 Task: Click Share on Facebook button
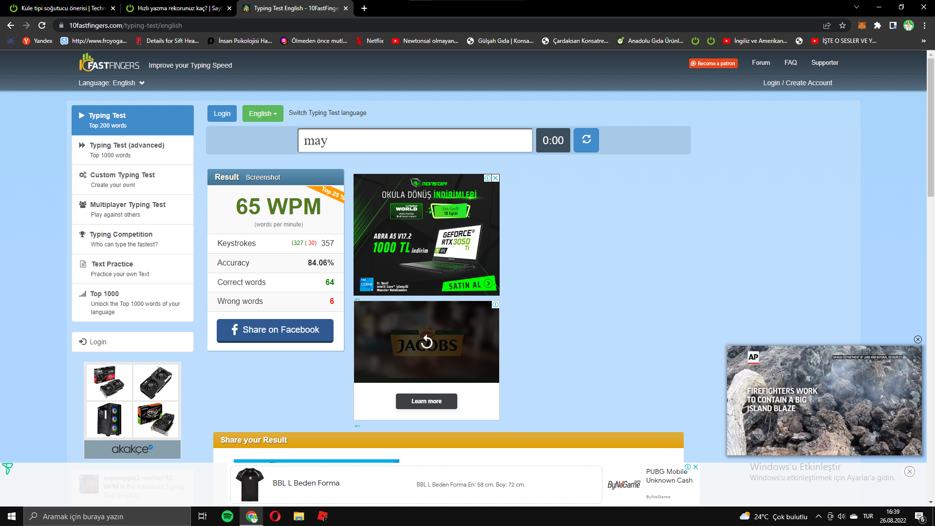click(x=275, y=330)
